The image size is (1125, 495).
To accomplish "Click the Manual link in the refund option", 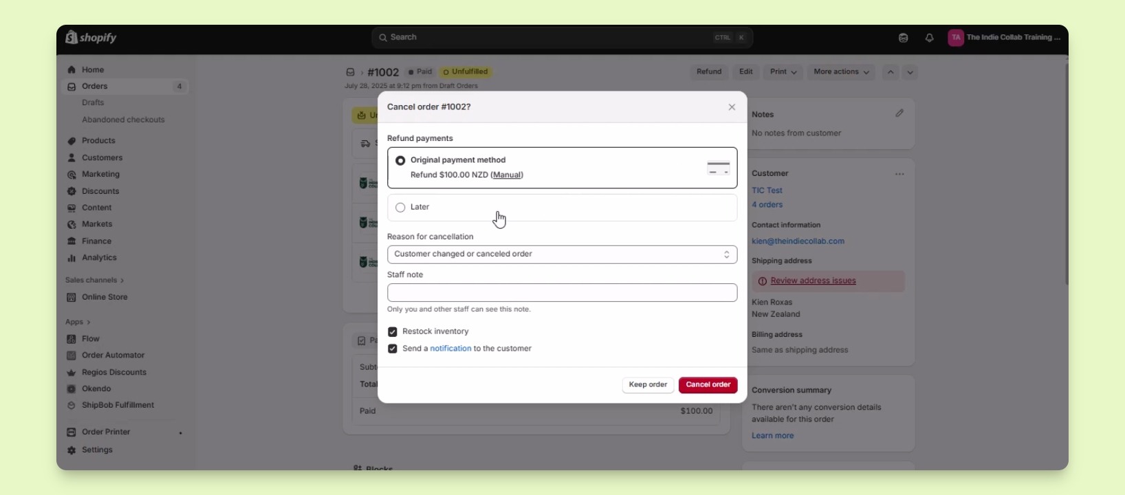I will tap(507, 175).
